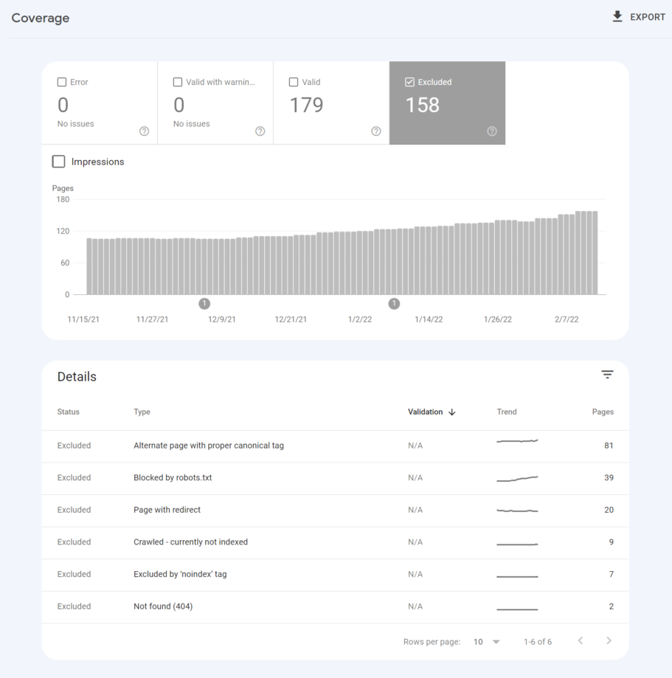Toggle the Validation column sort order
The height and width of the screenshot is (678, 672).
(x=432, y=412)
